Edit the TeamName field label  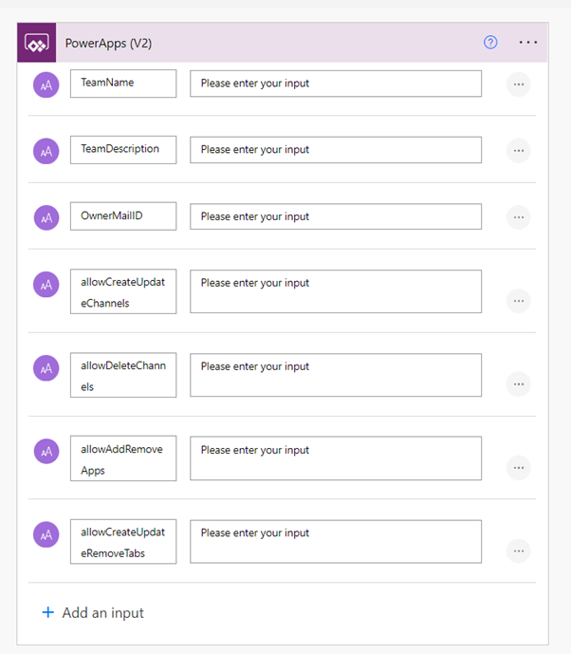click(123, 84)
